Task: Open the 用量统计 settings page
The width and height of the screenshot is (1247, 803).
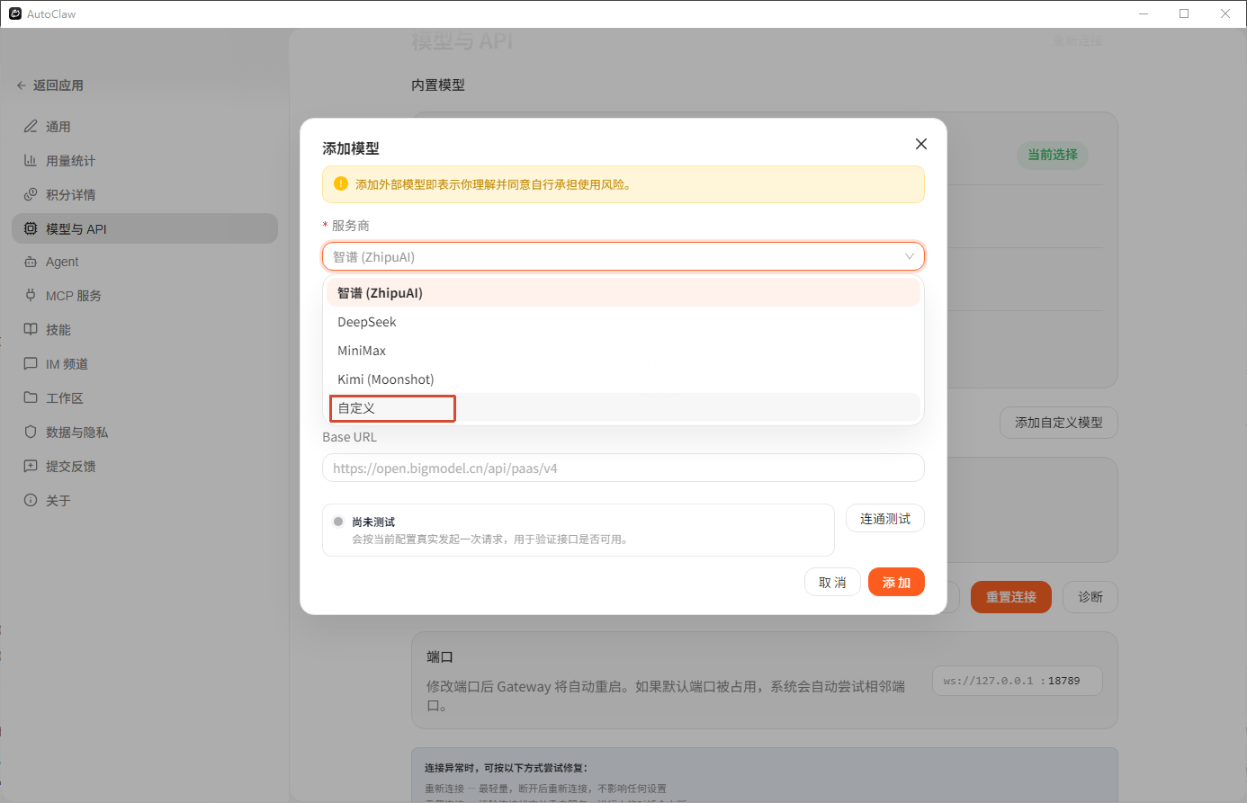Action: [x=145, y=161]
